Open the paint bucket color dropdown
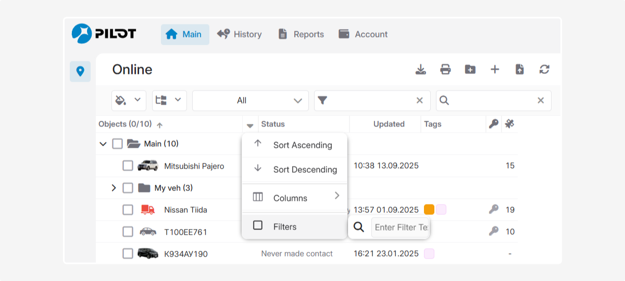 129,100
